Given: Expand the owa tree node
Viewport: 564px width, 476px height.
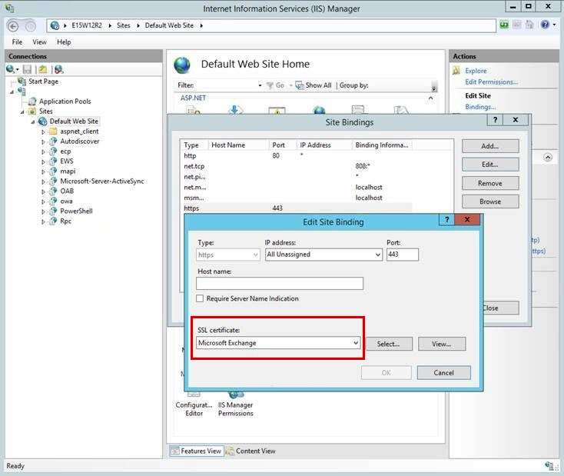Looking at the screenshot, I should pyautogui.click(x=43, y=201).
